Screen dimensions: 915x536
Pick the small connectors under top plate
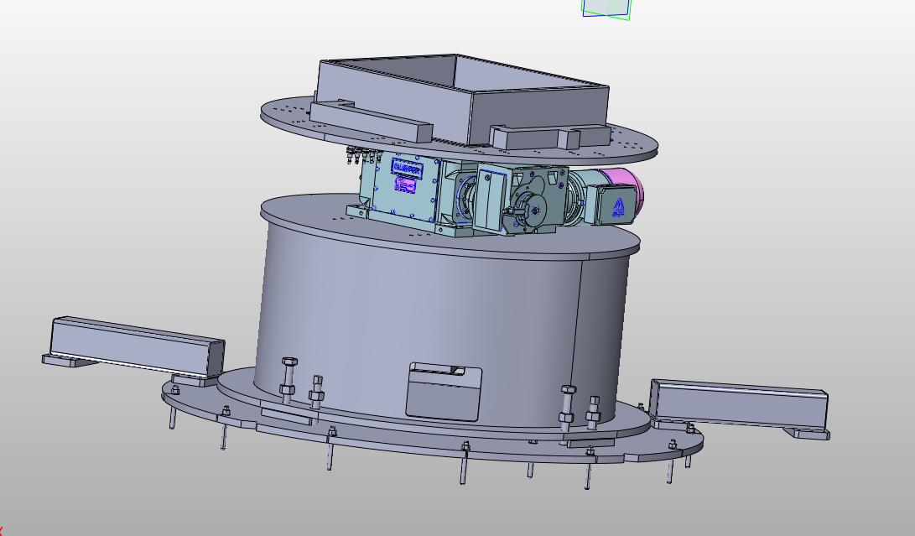358,155
